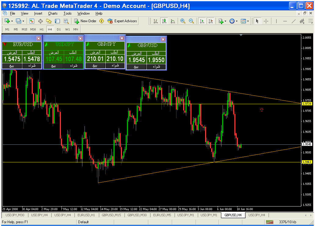The image size is (315, 226).
Task: Open the Charts menu
Action: coord(53,13)
